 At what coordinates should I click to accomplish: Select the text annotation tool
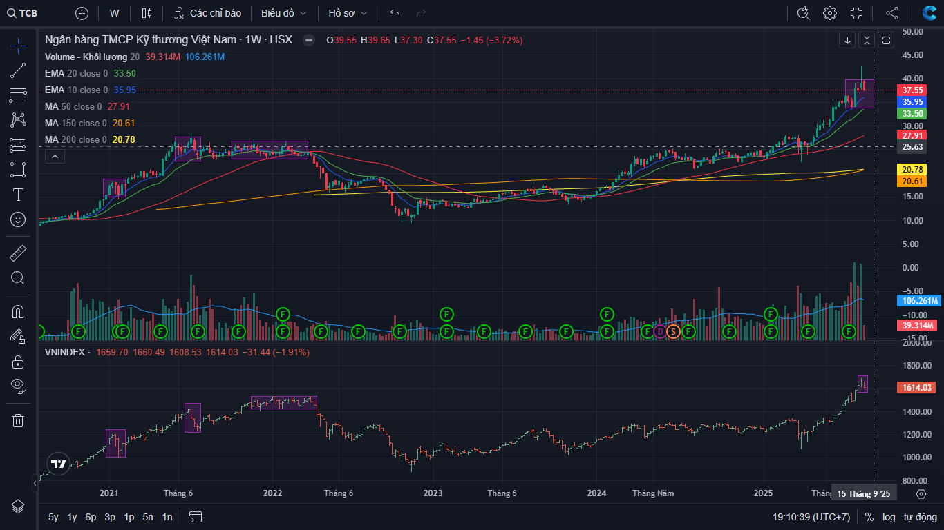[18, 195]
